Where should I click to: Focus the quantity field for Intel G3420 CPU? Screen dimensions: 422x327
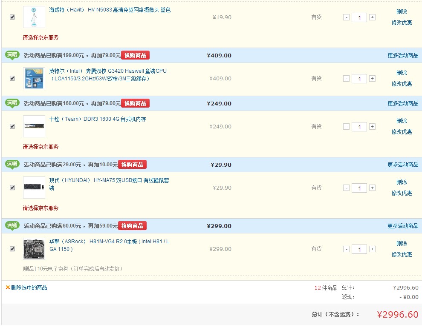pyautogui.click(x=359, y=79)
